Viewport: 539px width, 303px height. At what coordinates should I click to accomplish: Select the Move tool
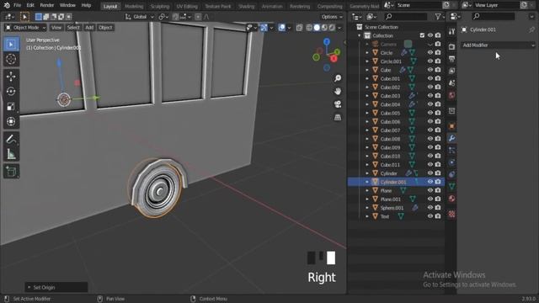point(11,77)
